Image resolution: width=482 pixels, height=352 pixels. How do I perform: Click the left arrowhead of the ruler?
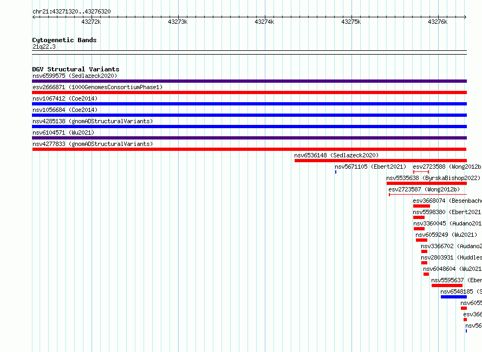pos(34,17)
